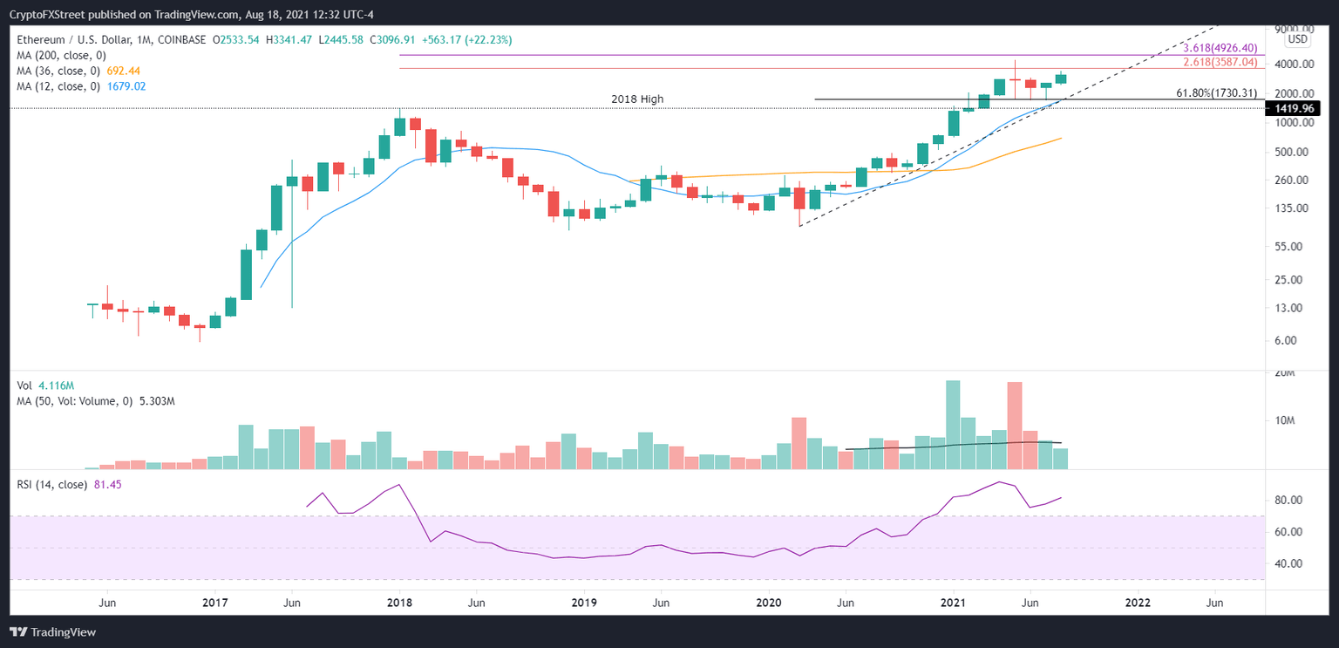Select the 2.618 Fibonacci level label
The image size is (1339, 648).
tap(1220, 63)
